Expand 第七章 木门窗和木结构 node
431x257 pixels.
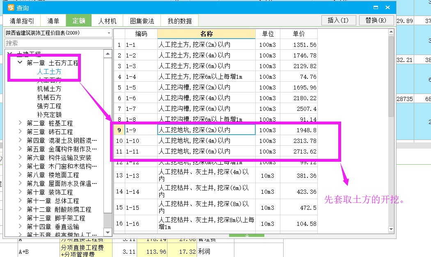click(20, 166)
